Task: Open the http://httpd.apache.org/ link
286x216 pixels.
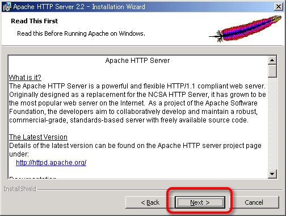Action: 51,163
